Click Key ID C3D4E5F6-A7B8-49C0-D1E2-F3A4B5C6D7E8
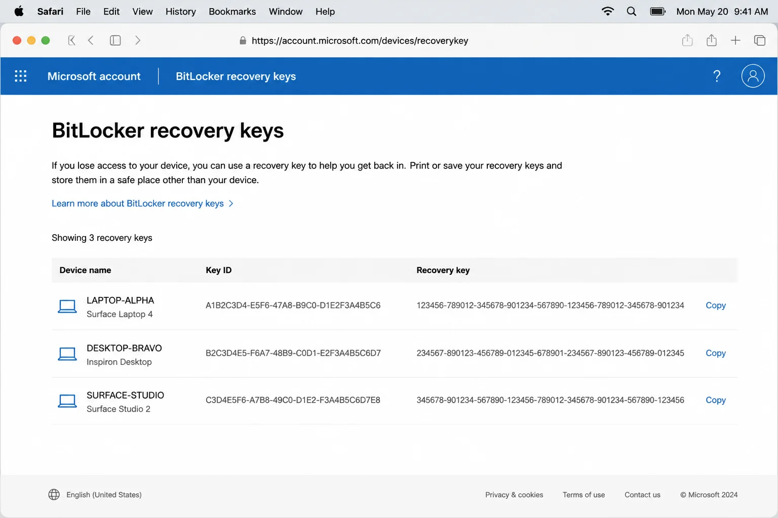Viewport: 778px width, 518px height. [x=293, y=400]
